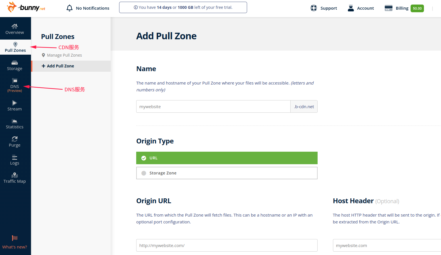Select Add Pull Zone menu item

coord(60,66)
